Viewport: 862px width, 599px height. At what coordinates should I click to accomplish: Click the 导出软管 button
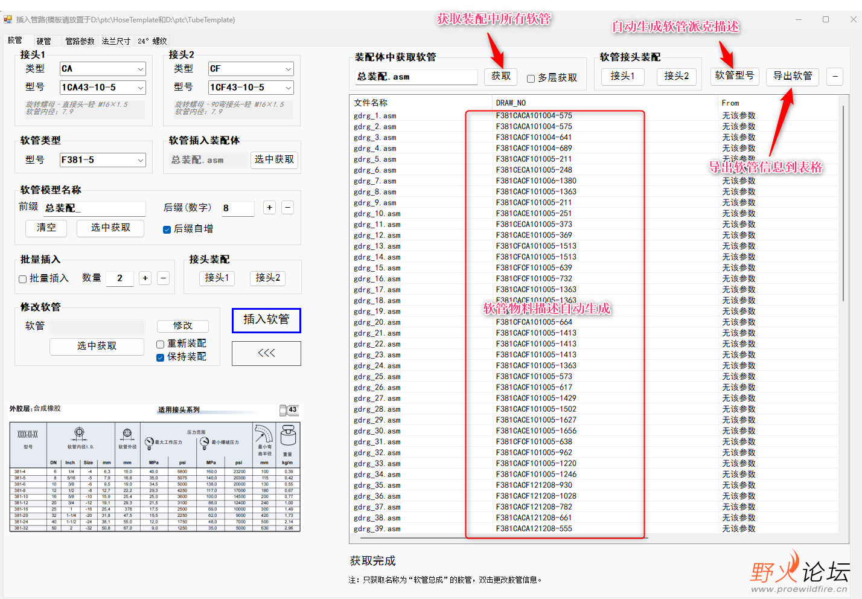point(793,76)
